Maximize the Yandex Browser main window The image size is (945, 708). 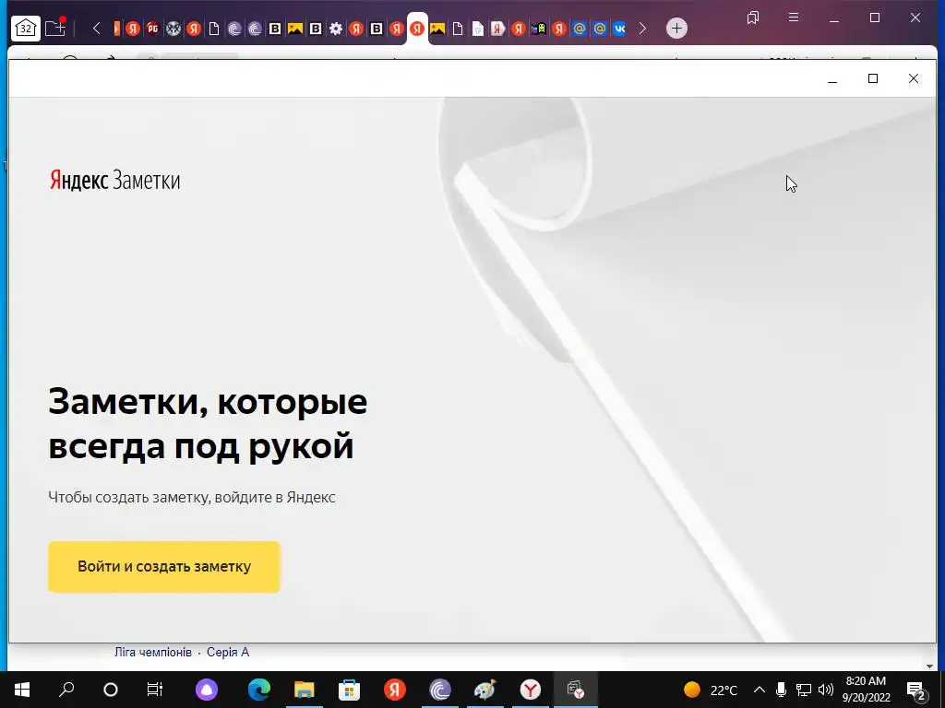875,18
